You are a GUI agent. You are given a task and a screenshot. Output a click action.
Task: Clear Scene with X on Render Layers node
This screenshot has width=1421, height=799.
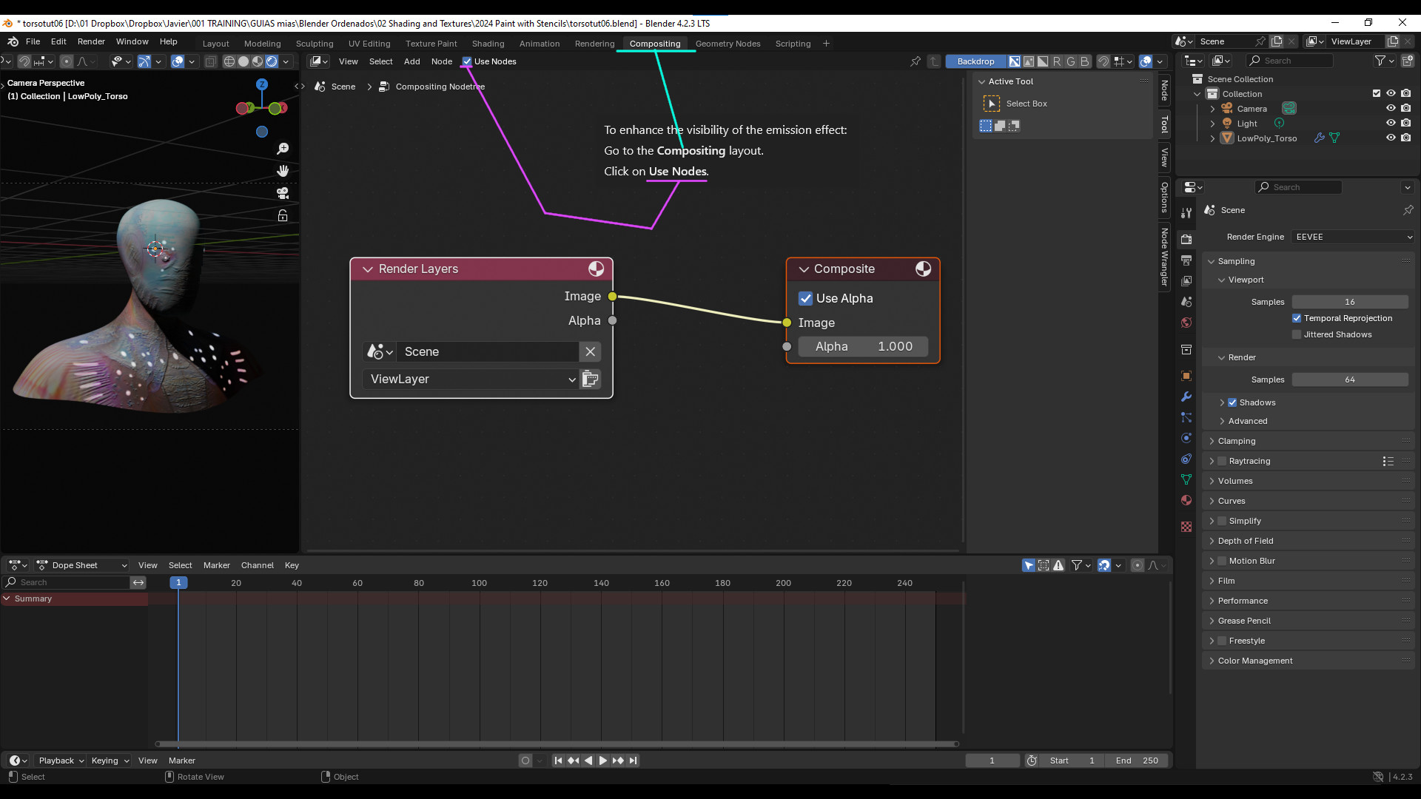(590, 351)
